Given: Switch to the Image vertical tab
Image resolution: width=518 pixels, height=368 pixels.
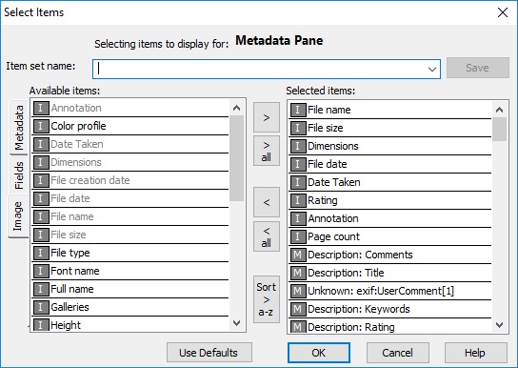Looking at the screenshot, I should point(18,215).
